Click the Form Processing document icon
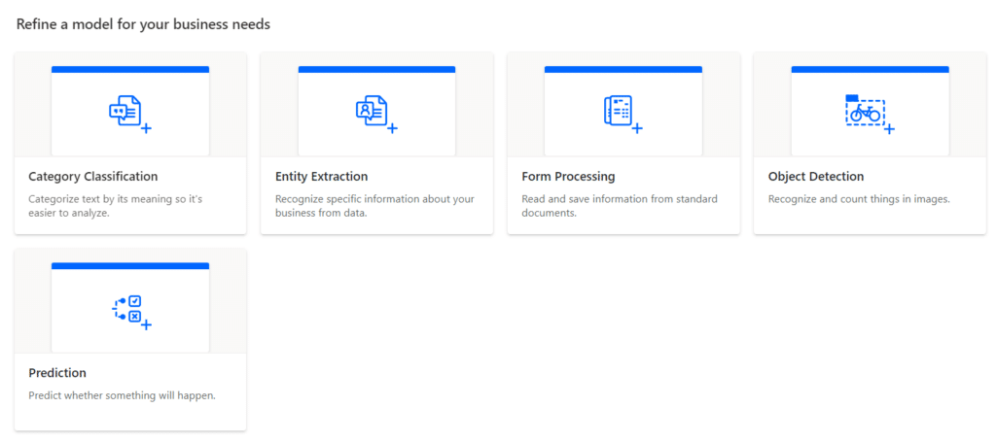The image size is (996, 442). [x=622, y=114]
